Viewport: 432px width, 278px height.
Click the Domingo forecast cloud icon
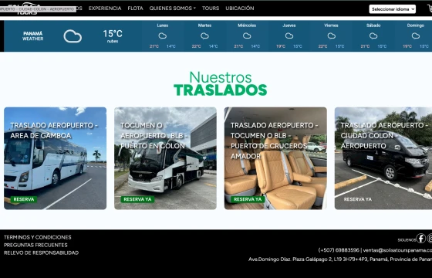point(416,36)
